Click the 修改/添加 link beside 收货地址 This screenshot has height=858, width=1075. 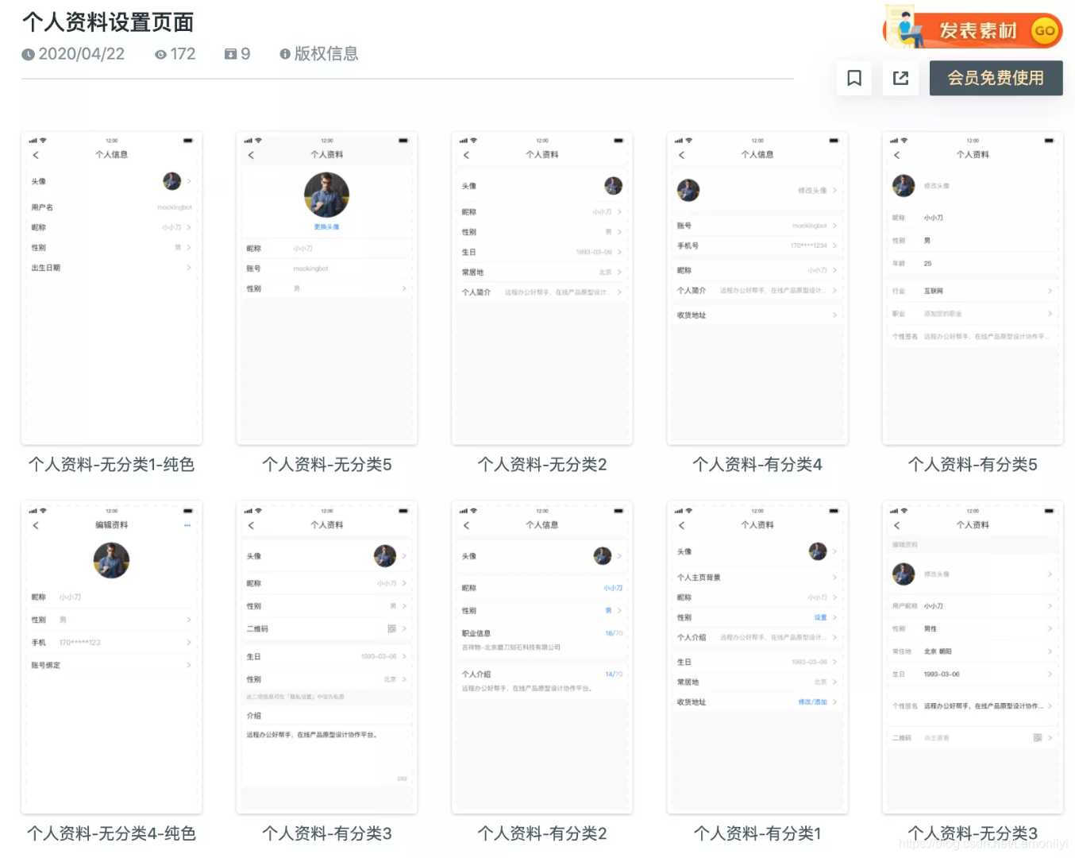point(811,701)
